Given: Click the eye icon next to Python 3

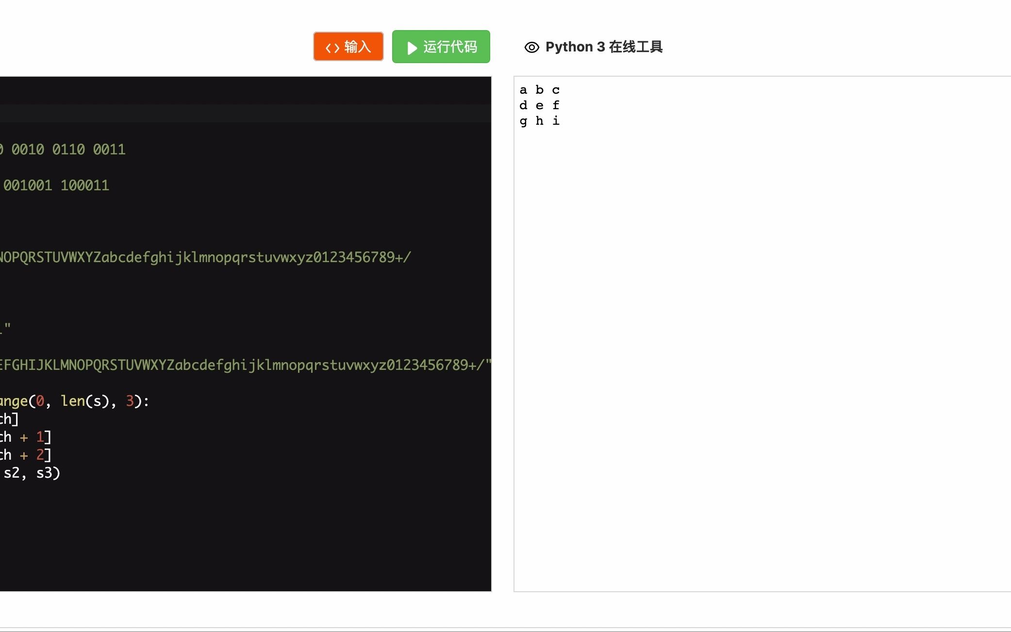Looking at the screenshot, I should [531, 47].
